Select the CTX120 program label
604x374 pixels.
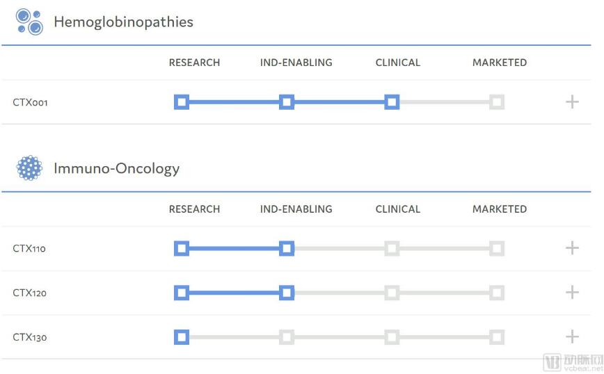[30, 293]
